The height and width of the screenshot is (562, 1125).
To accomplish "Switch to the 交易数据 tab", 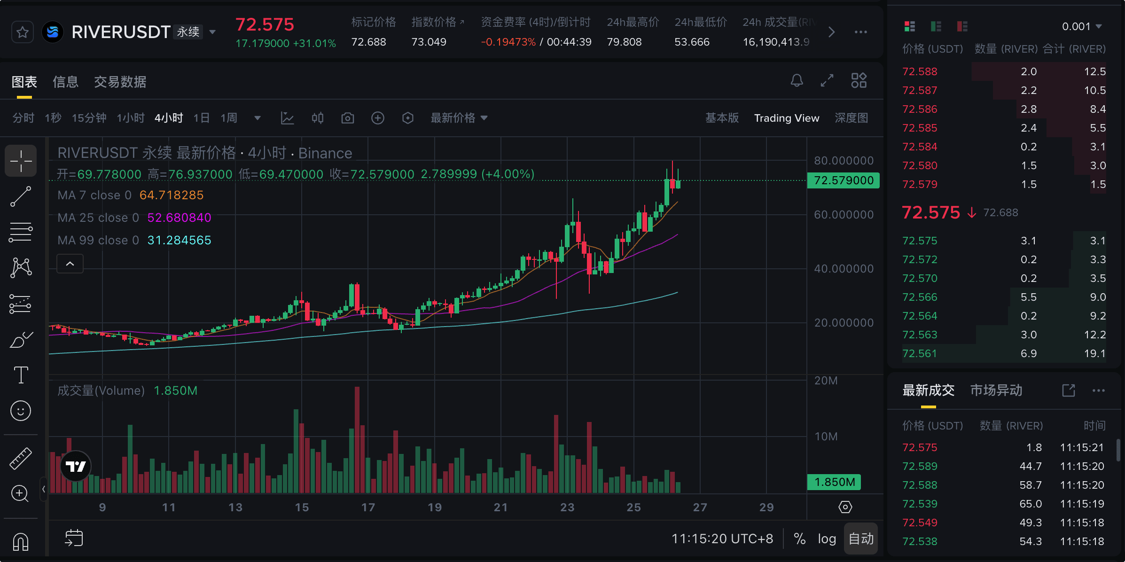I will point(120,82).
